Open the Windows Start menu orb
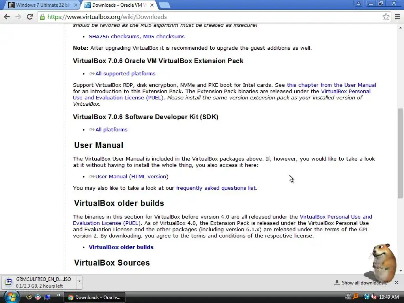404x303 pixels. 11,297
